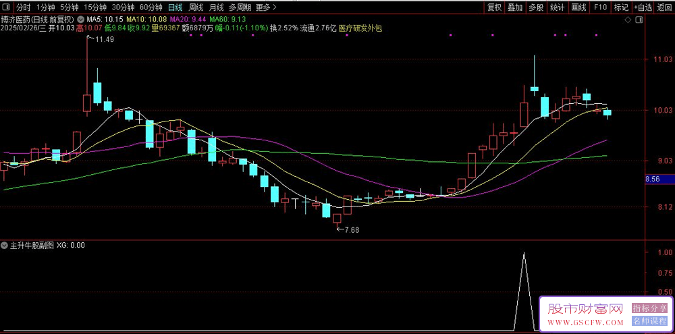Image resolution: width=675 pixels, height=334 pixels.
Task: Click the 名师课程 link in the banner
Action: point(649,321)
